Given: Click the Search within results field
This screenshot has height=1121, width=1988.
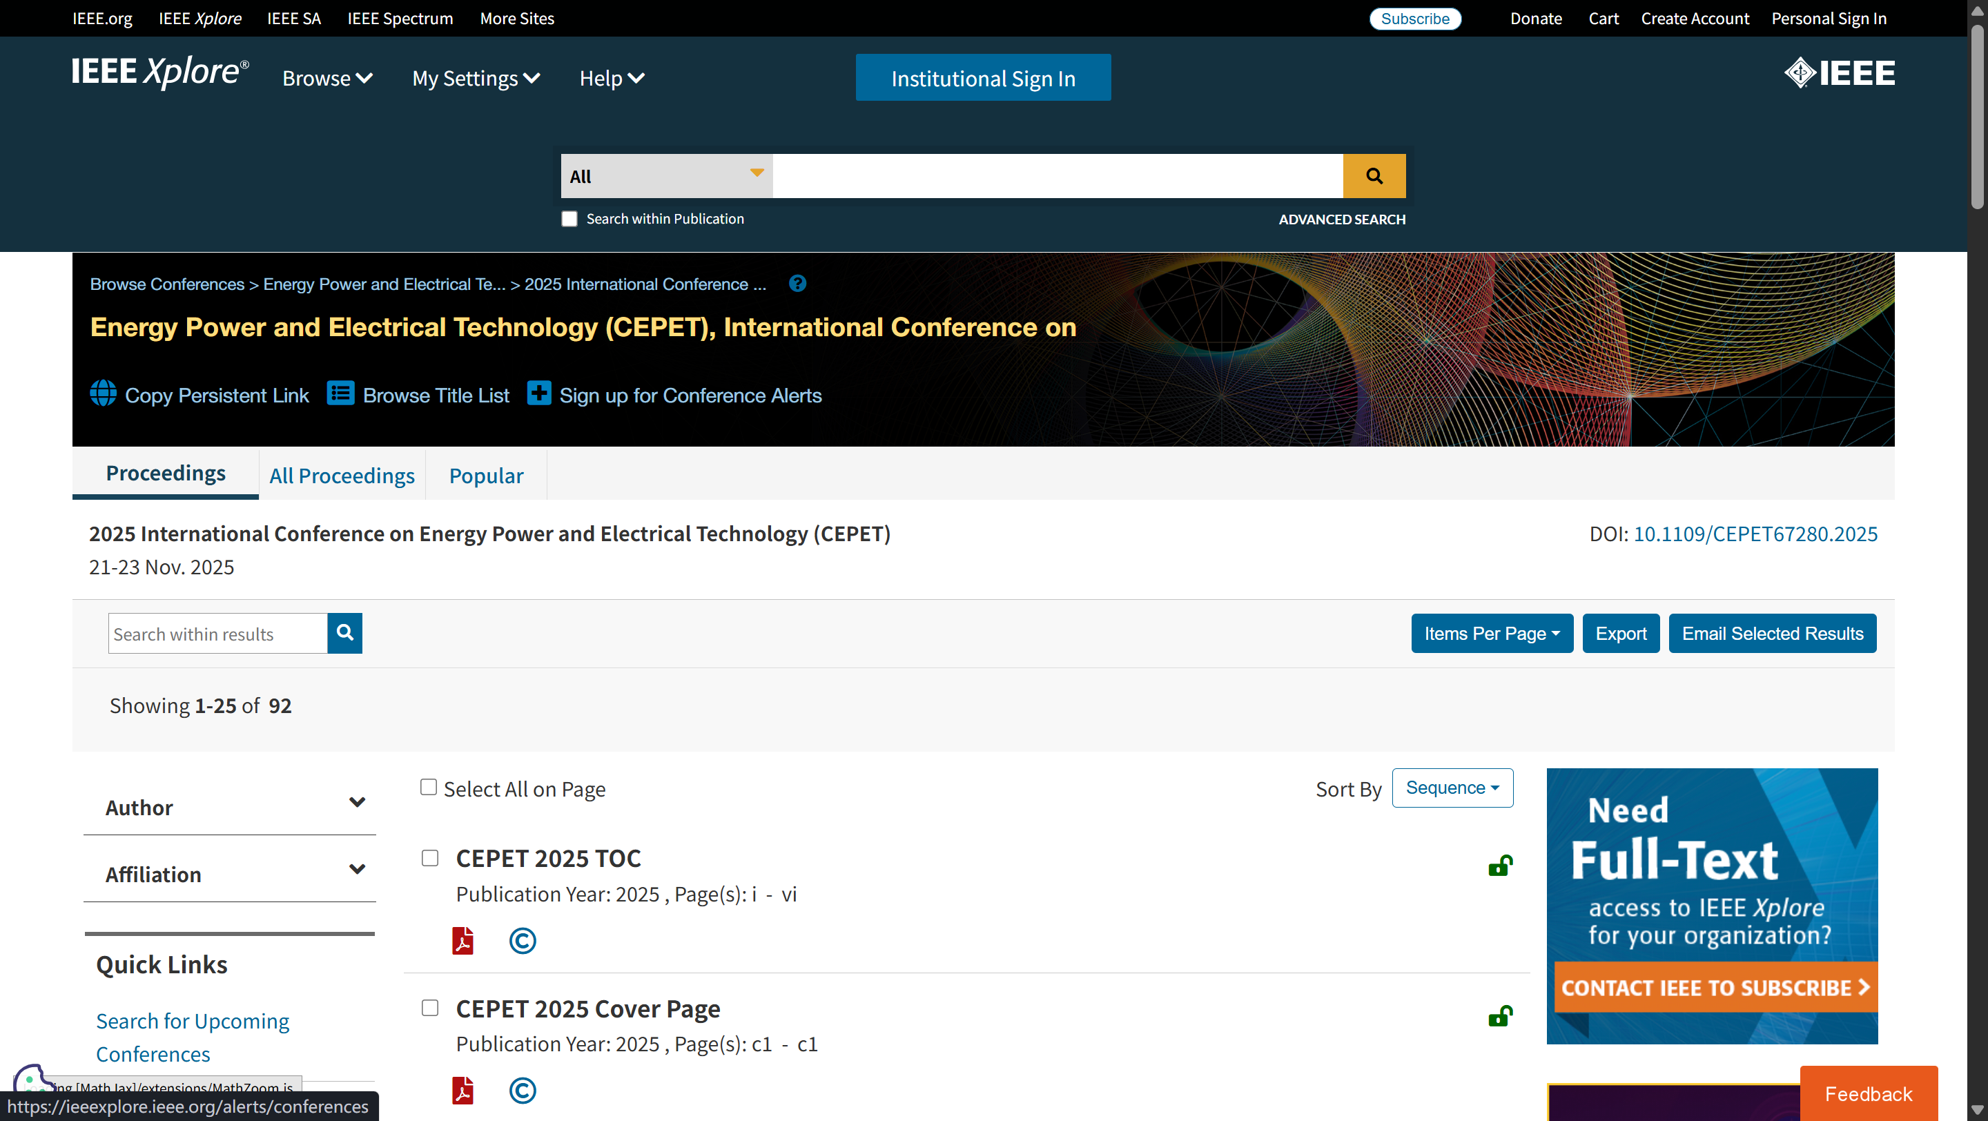Looking at the screenshot, I should (218, 634).
